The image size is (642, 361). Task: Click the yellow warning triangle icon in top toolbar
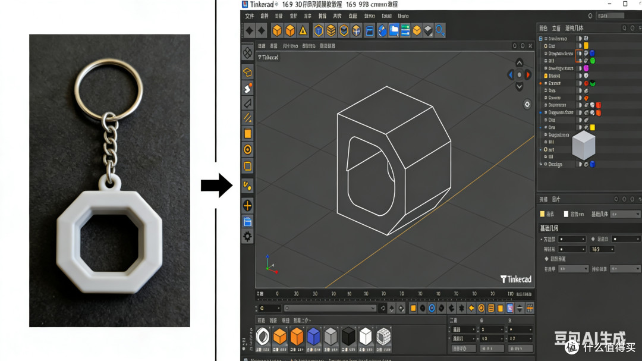click(x=303, y=30)
